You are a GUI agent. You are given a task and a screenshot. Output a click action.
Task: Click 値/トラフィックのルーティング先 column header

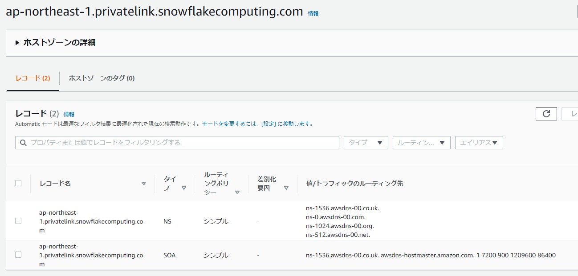click(355, 184)
